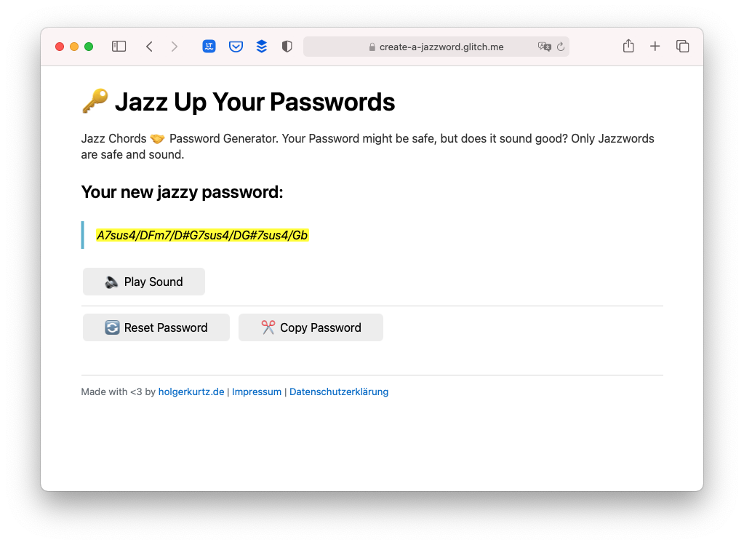
Task: Show all tabs with tab overview icon
Action: point(682,45)
